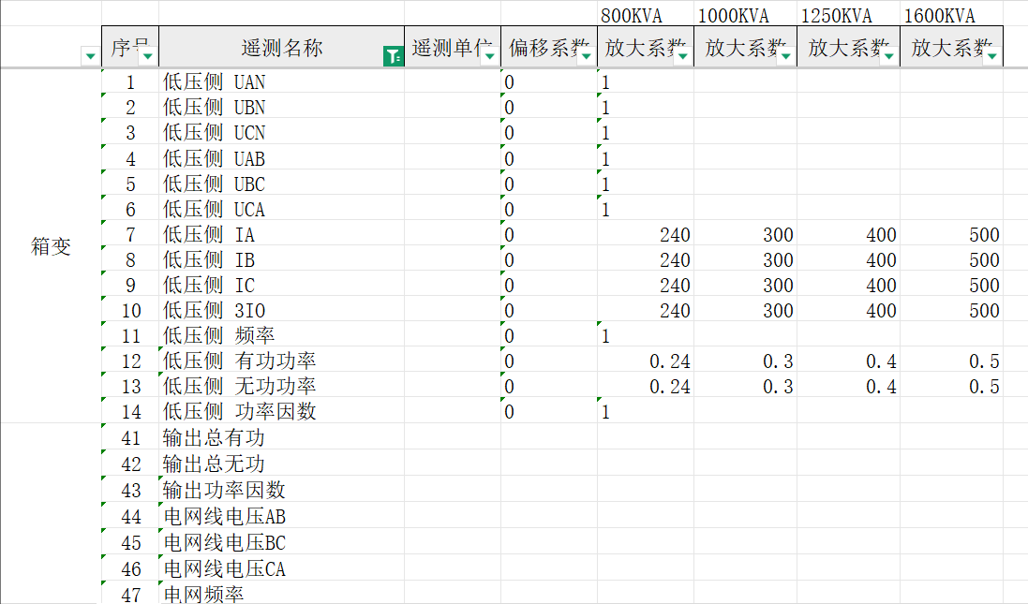The image size is (1028, 604).
Task: Select the cell 低压侧 UAN
Action: pos(281,81)
